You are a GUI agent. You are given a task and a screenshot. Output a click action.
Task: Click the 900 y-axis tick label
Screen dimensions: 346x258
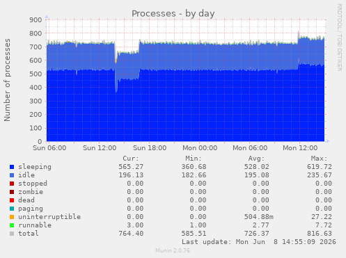click(36, 20)
